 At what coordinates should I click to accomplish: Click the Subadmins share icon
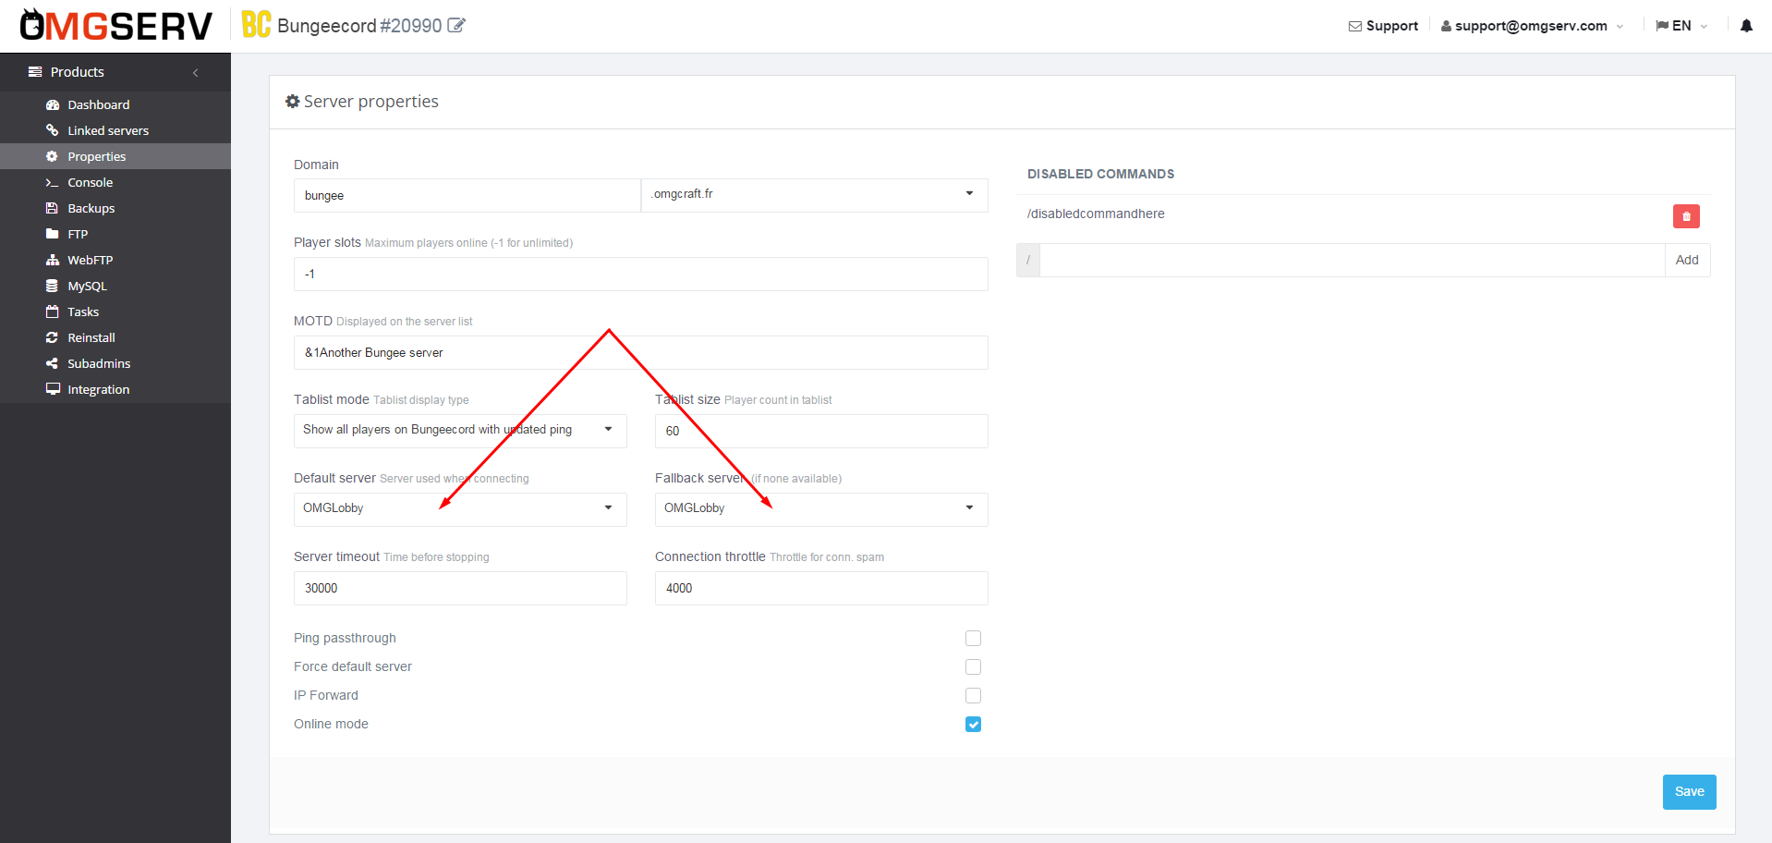(x=53, y=363)
